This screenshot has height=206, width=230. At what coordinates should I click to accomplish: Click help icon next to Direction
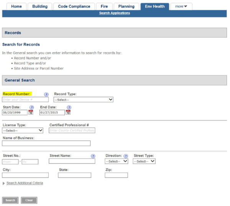(x=125, y=156)
